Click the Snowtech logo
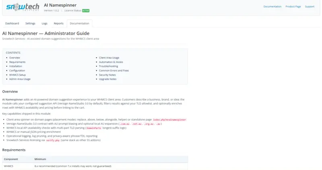Viewport: 322px width, 170px height. [23, 7]
